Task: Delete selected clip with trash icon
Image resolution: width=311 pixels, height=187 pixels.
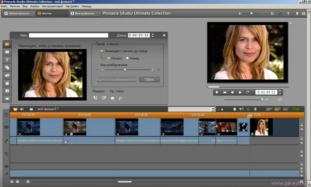Action: coord(255,109)
